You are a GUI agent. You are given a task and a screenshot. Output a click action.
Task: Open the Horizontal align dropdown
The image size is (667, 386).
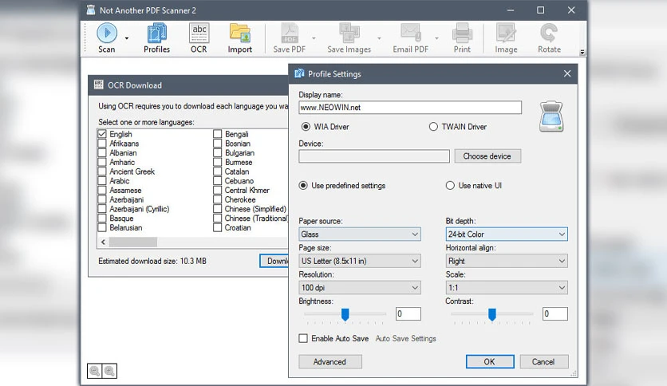[x=507, y=261]
